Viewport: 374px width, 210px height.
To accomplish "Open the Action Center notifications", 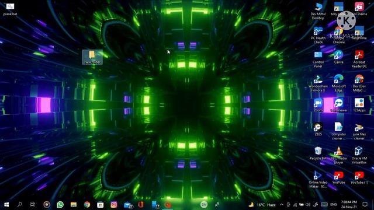I will coord(365,205).
